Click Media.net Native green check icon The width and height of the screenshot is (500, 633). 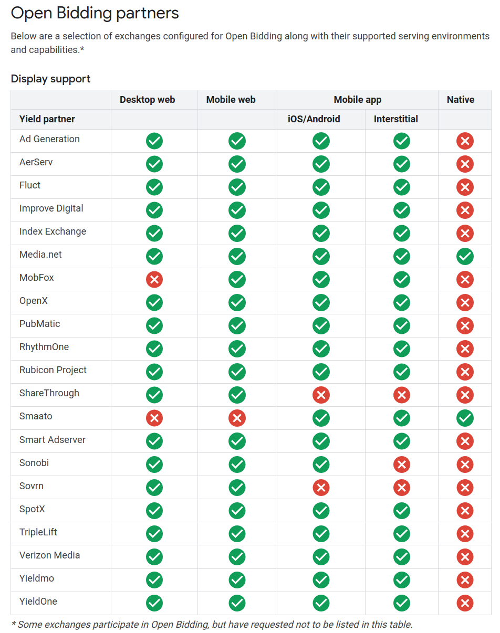tap(465, 257)
